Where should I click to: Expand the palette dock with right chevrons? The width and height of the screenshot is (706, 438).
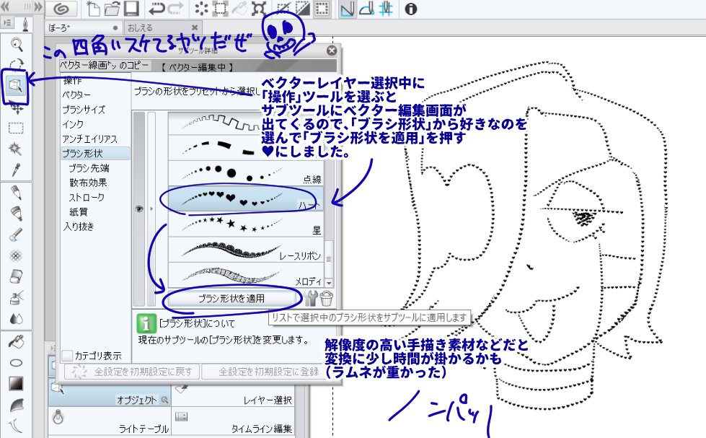click(x=38, y=6)
